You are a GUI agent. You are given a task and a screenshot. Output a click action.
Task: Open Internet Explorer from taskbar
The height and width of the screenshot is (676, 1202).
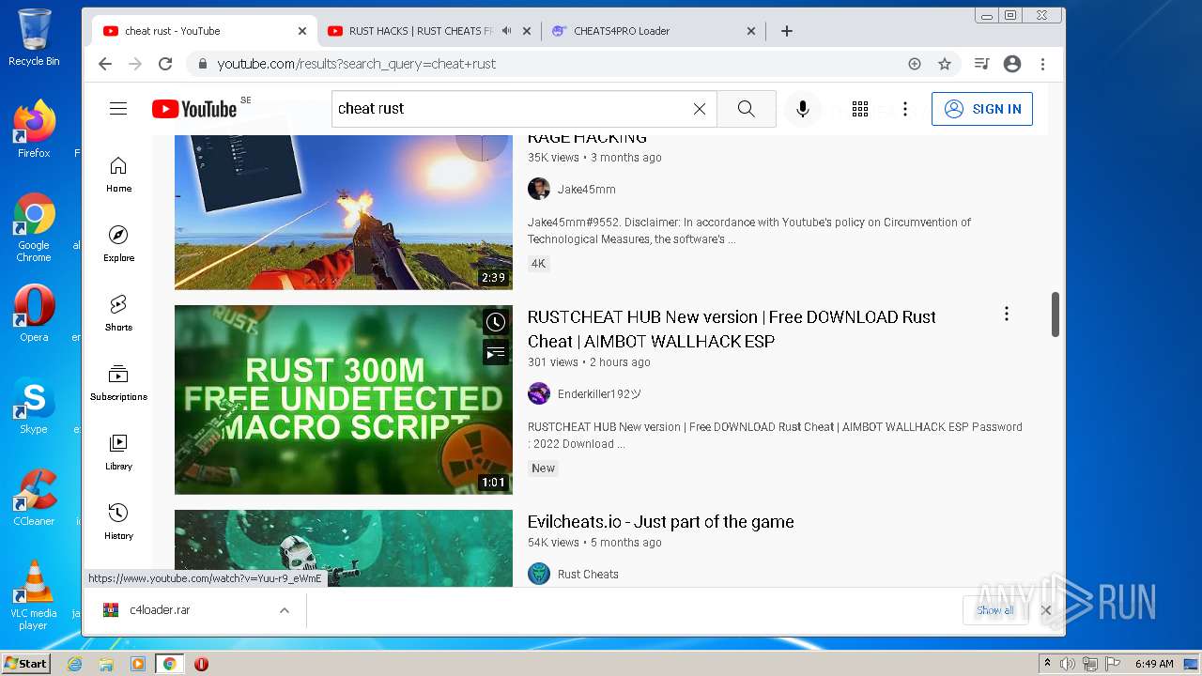tap(75, 664)
